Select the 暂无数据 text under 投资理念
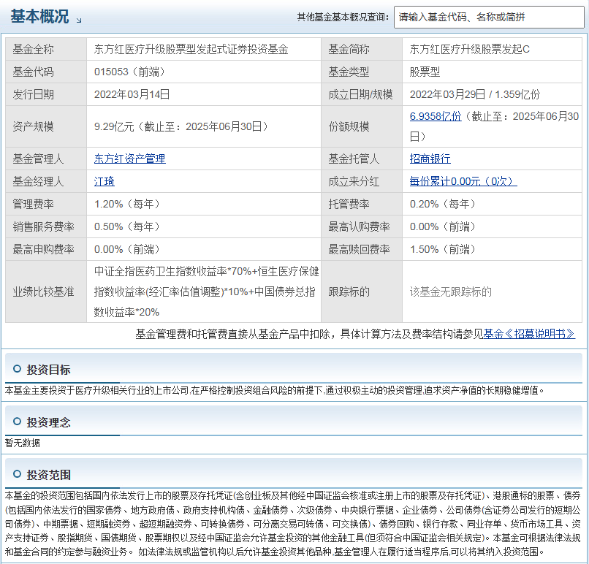Screen dimensions: 589x564 [22, 443]
